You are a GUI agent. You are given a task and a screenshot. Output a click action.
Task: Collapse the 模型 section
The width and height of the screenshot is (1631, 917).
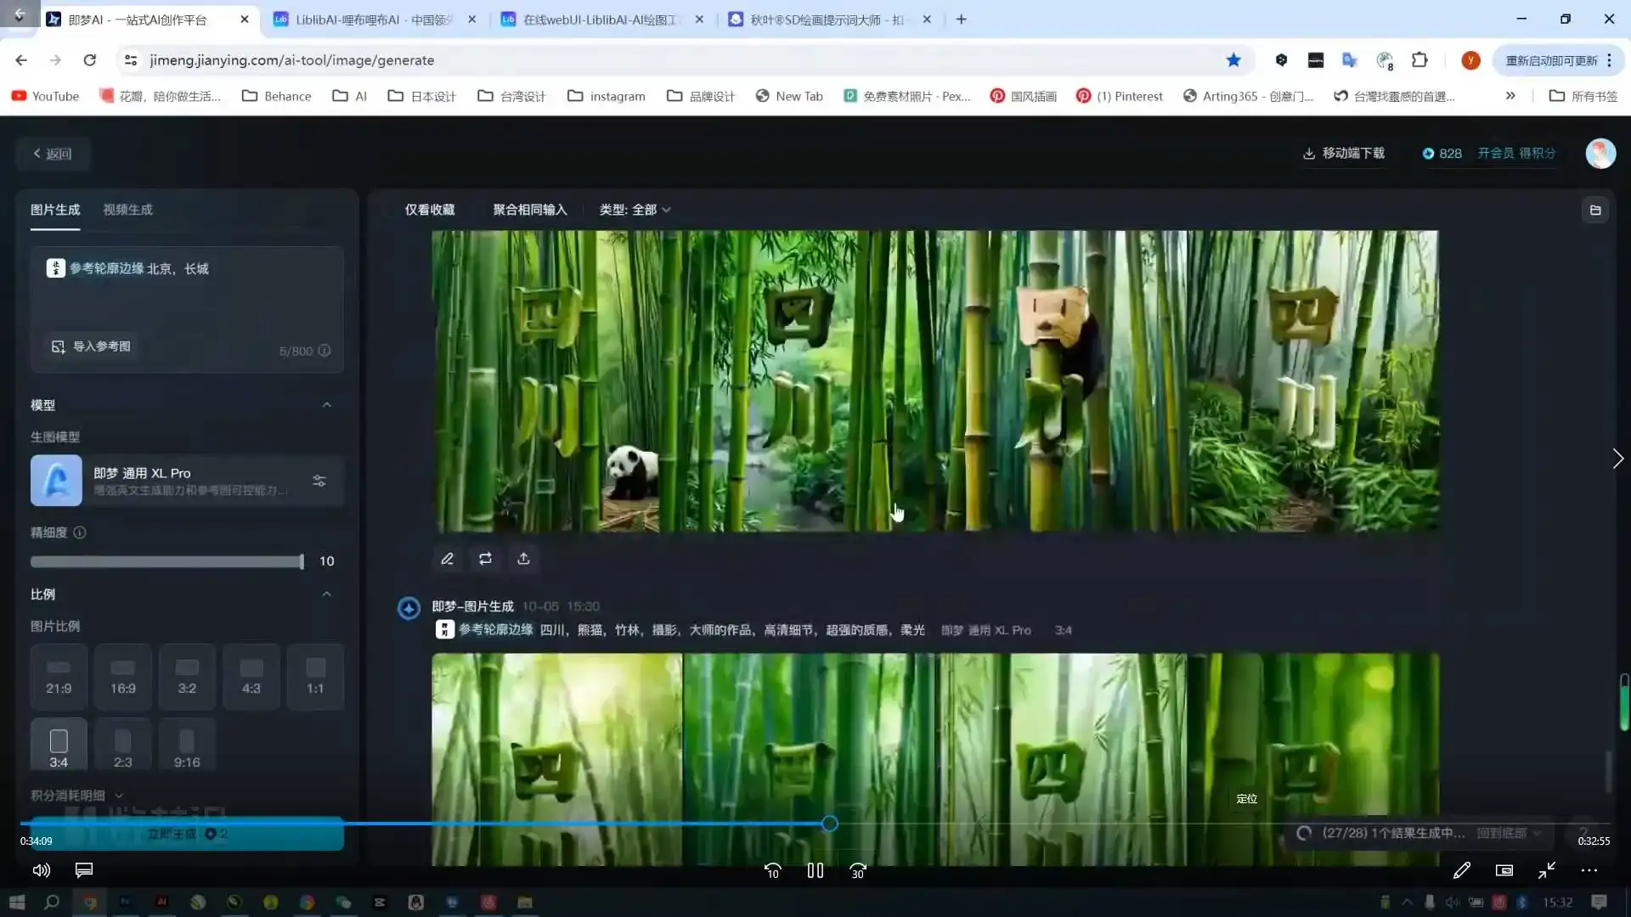(x=327, y=405)
